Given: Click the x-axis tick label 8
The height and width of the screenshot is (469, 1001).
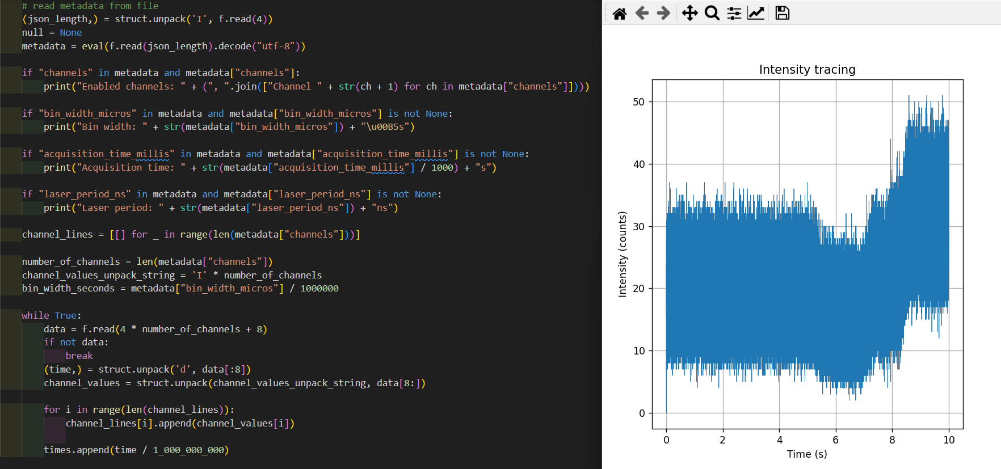Looking at the screenshot, I should tap(892, 440).
